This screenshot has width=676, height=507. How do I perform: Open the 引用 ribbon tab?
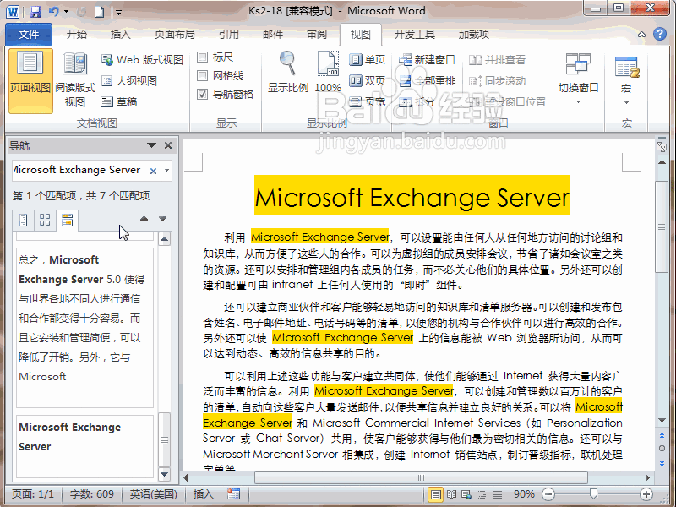[228, 35]
